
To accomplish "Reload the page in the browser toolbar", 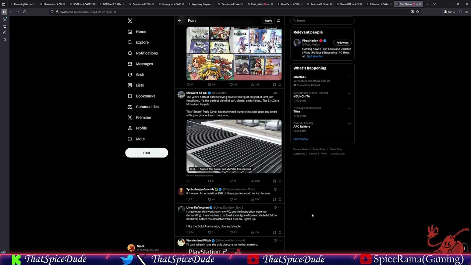I will pos(24,12).
